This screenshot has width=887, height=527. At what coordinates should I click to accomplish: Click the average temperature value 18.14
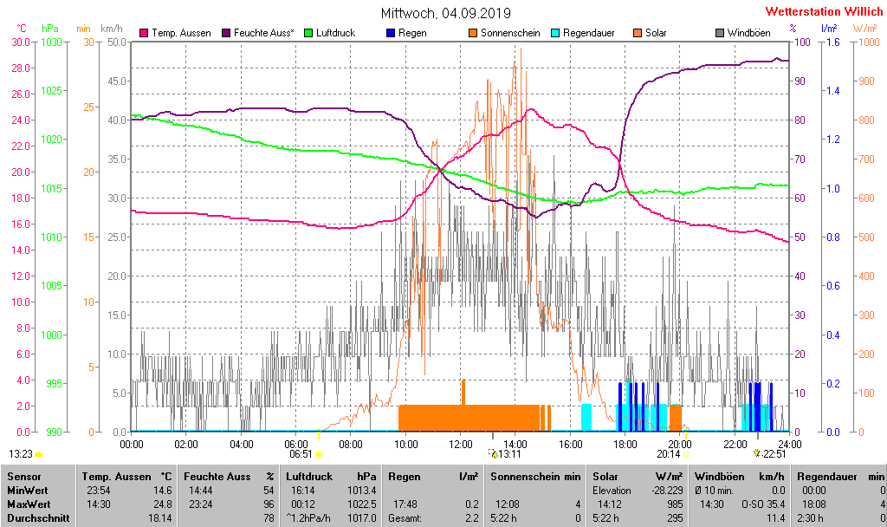(x=160, y=517)
